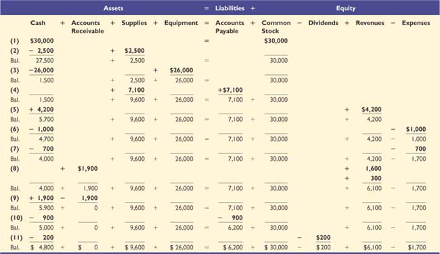The height and width of the screenshot is (254, 440).
Task: Select the final $ 9,600 Supplies balance
Action: click(135, 247)
